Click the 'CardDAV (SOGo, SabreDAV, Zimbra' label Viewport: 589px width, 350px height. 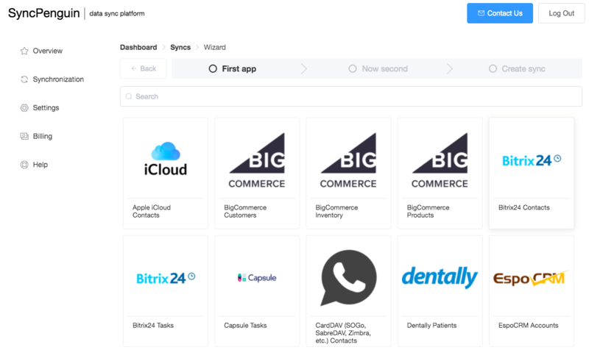[343, 333]
